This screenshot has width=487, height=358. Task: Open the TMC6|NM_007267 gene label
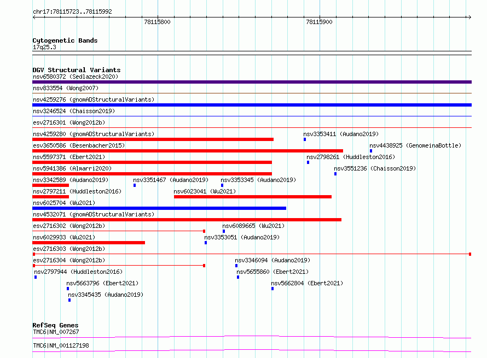point(56,332)
